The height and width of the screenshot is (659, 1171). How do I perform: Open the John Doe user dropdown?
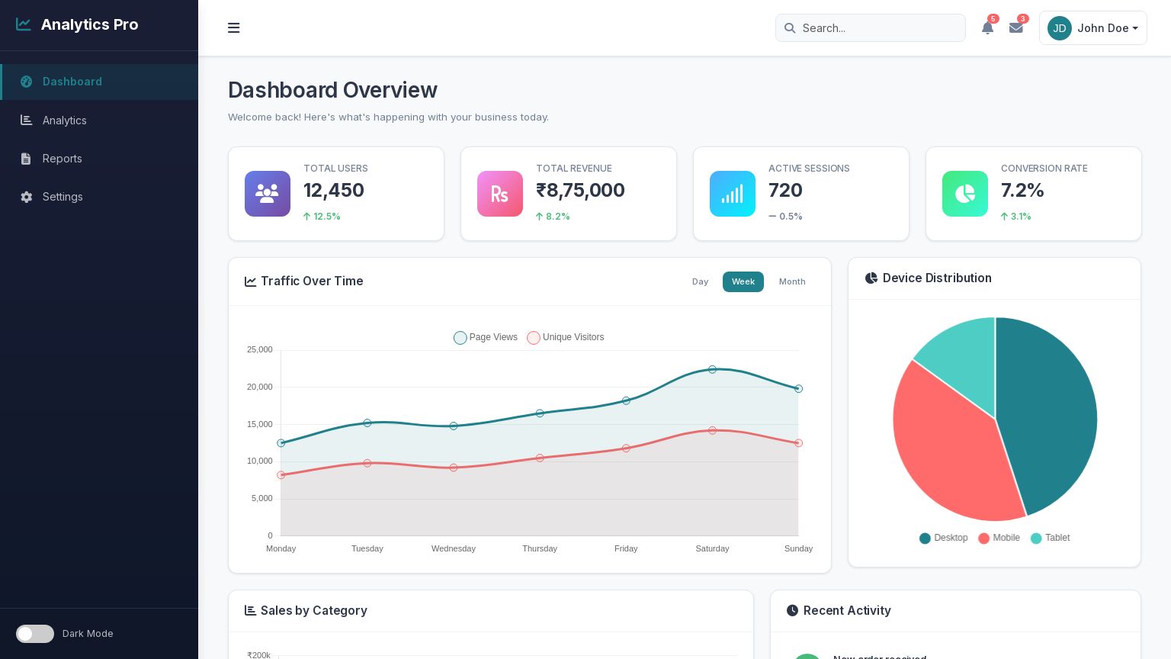(1092, 28)
